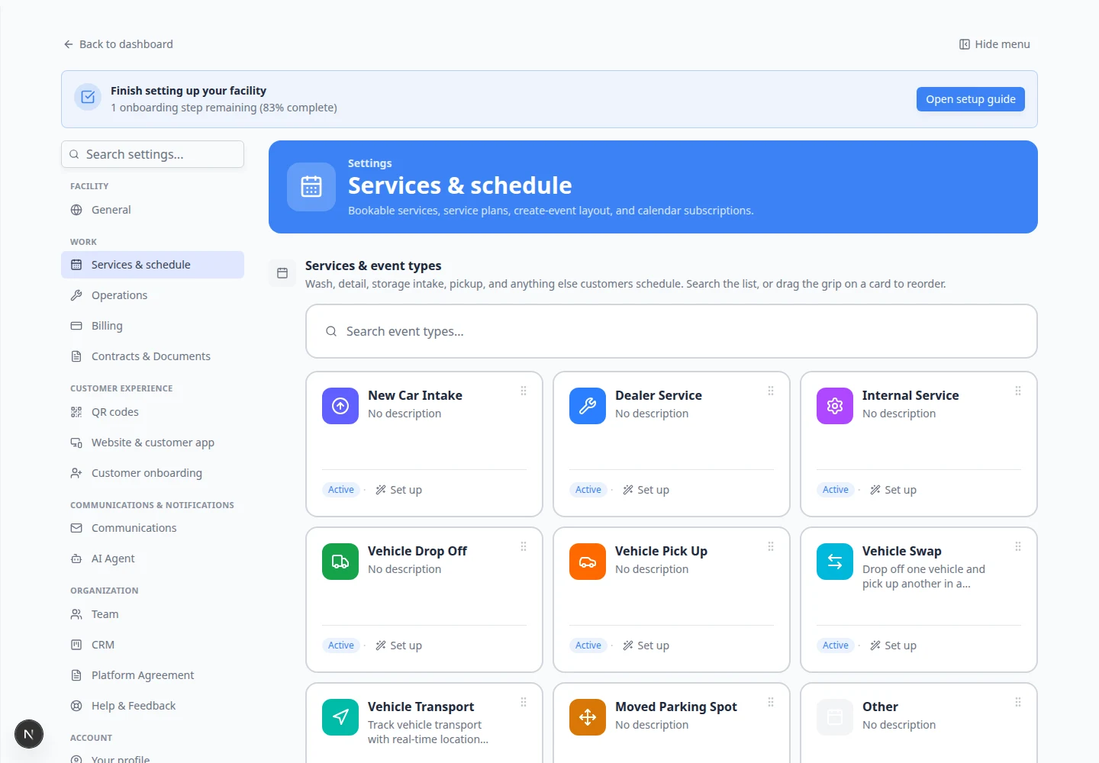Open Communications settings
This screenshot has width=1099, height=763.
click(153, 528)
